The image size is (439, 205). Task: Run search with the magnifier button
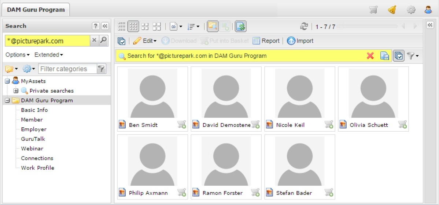point(103,40)
